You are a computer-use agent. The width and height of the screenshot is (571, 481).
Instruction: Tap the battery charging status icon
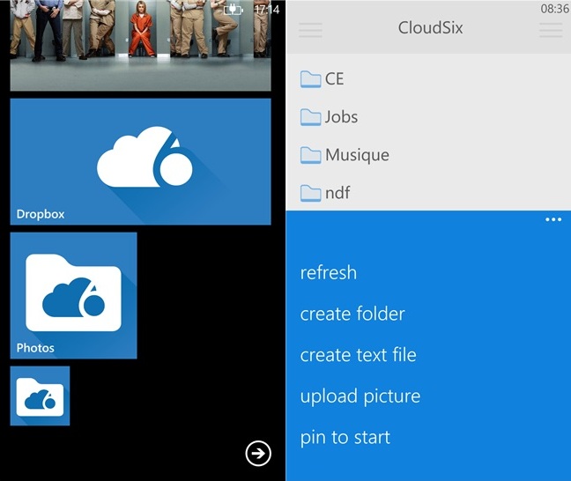click(233, 10)
